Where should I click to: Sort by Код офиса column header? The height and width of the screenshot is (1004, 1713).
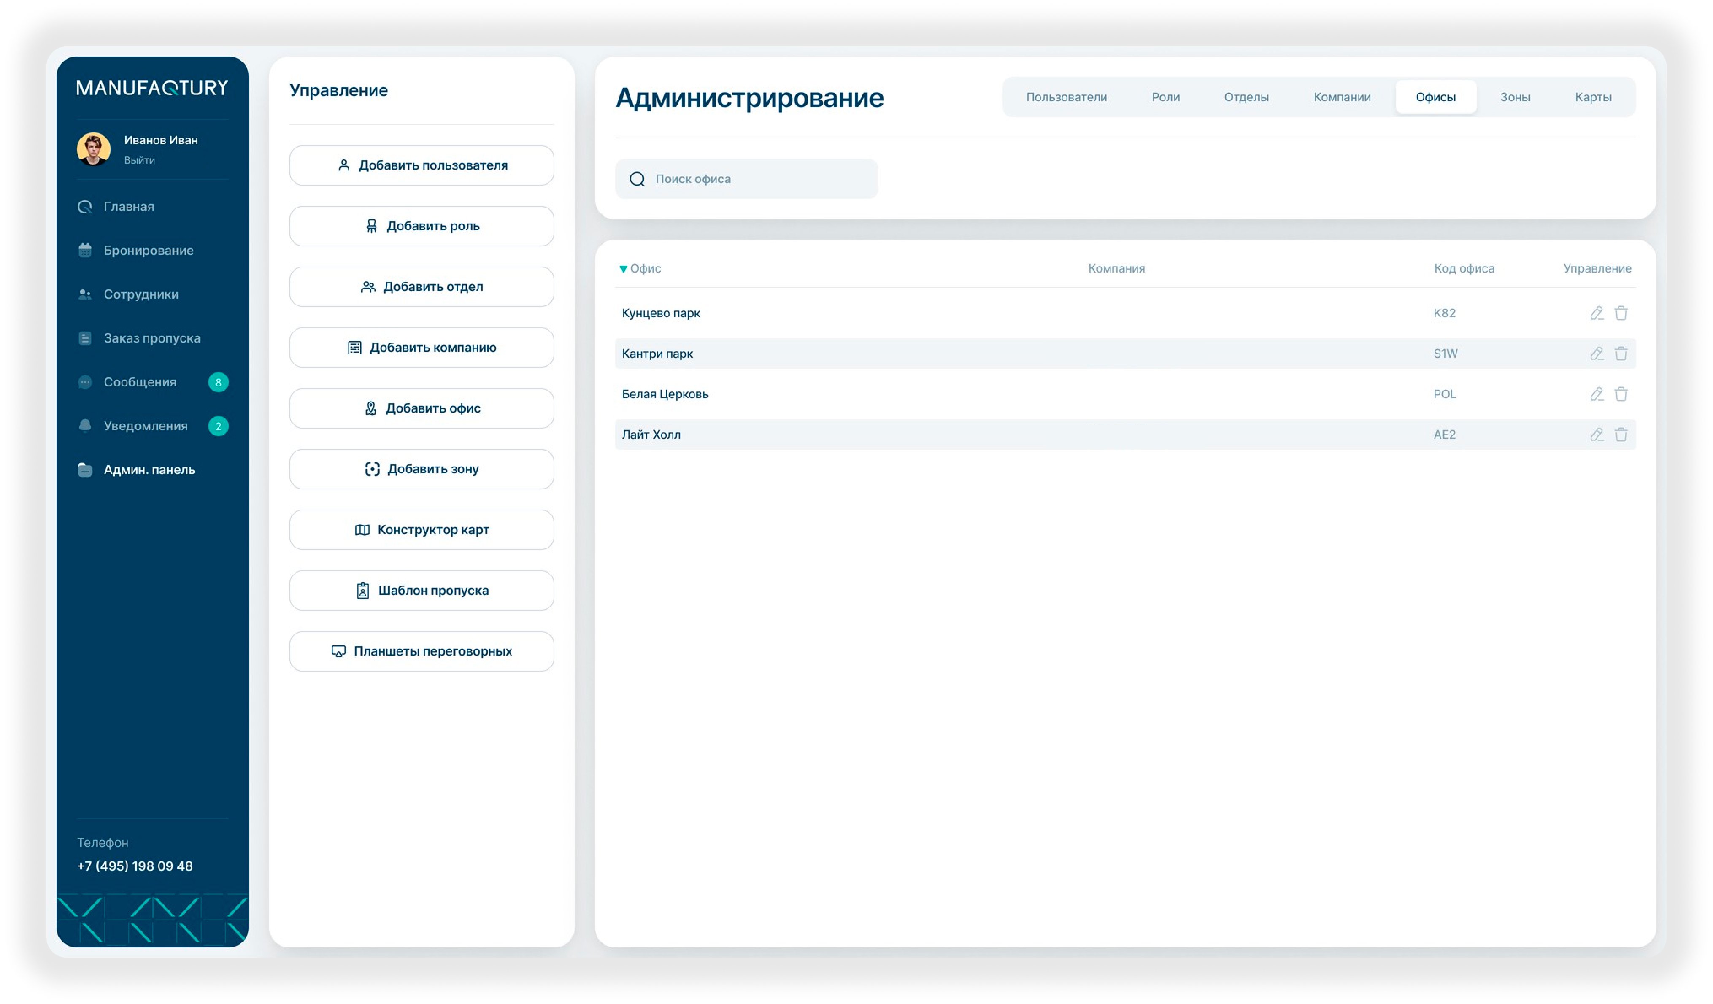coord(1464,268)
